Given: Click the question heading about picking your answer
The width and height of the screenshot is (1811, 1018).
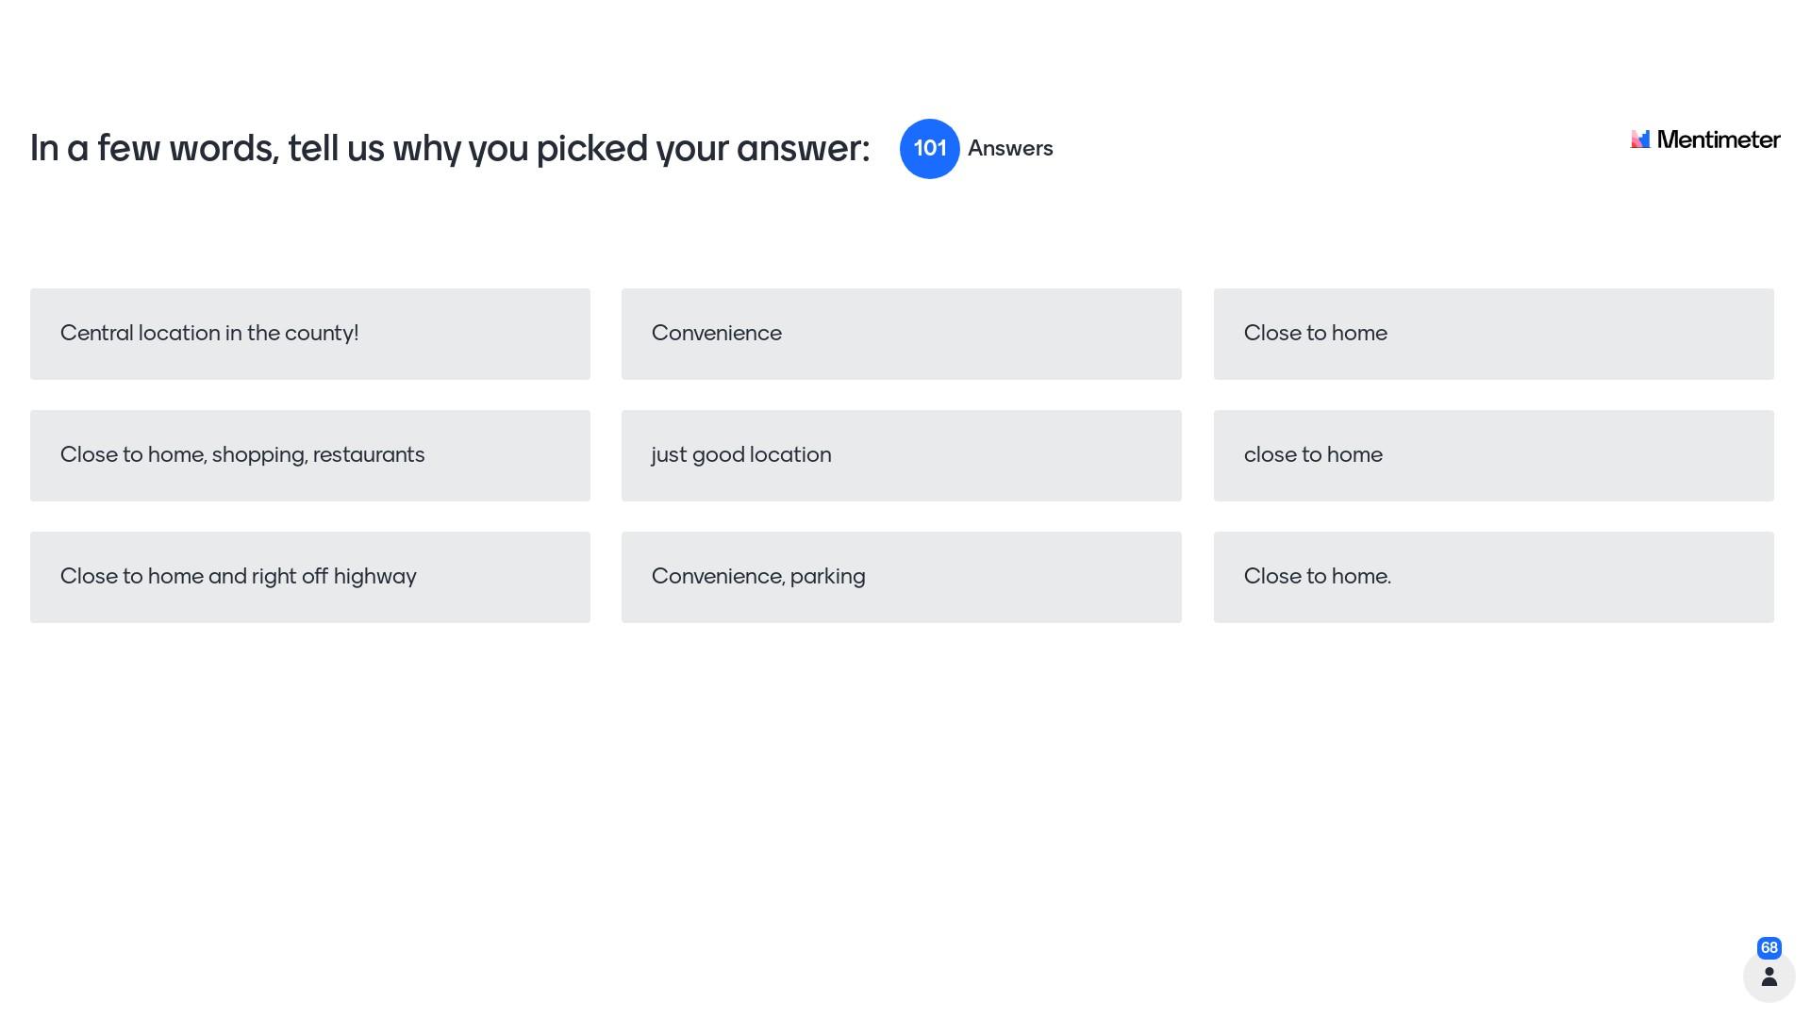Looking at the screenshot, I should [450, 149].
